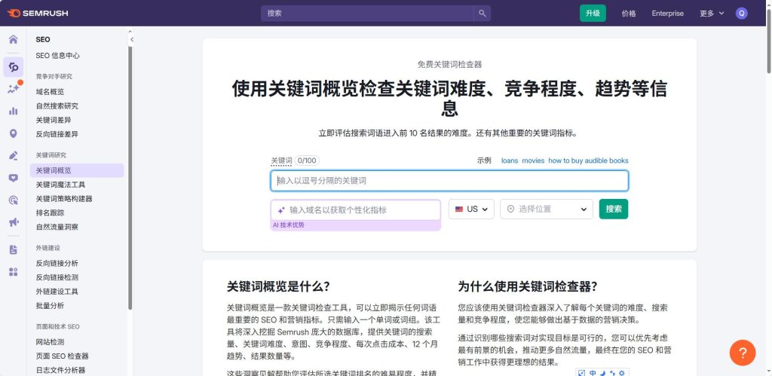Viewport: 772px width, 376px height.
Task: Click the sidebar vertical scrollbar
Action: pos(130,177)
